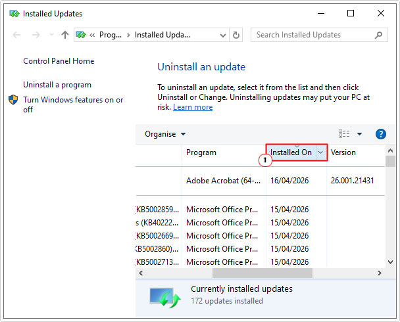This screenshot has width=400, height=322.
Task: Click the change view icon
Action: tap(344, 134)
